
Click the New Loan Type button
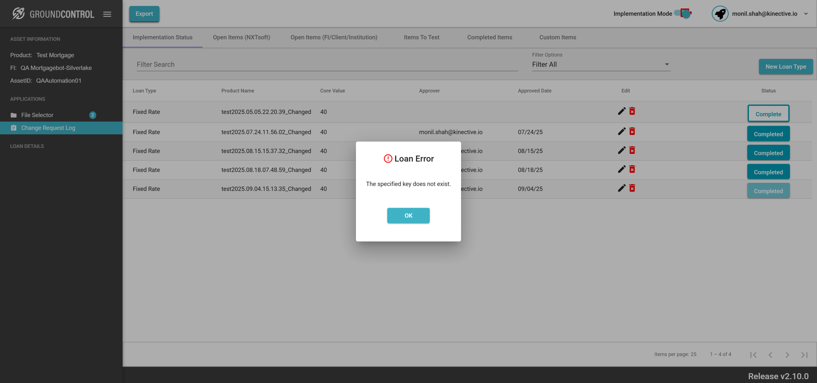pyautogui.click(x=785, y=67)
